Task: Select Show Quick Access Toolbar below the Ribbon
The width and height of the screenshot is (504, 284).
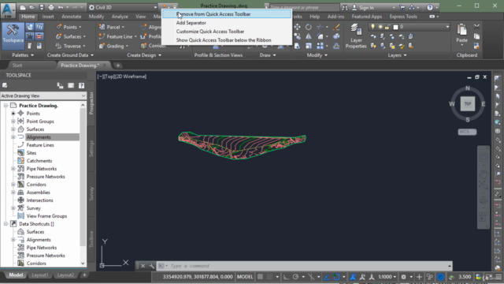Action: point(226,40)
